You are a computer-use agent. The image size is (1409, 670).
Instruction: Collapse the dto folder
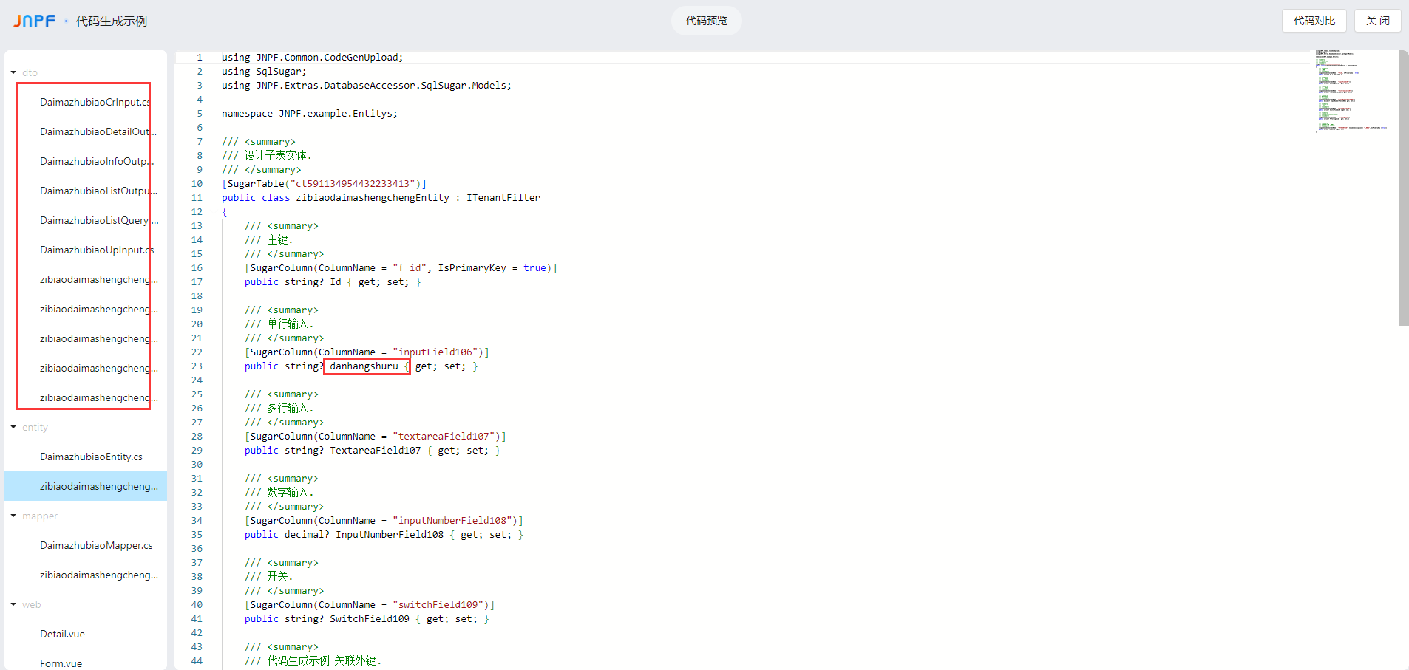pos(13,72)
